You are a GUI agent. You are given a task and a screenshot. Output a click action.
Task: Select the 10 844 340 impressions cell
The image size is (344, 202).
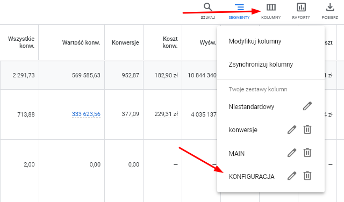tap(202, 75)
